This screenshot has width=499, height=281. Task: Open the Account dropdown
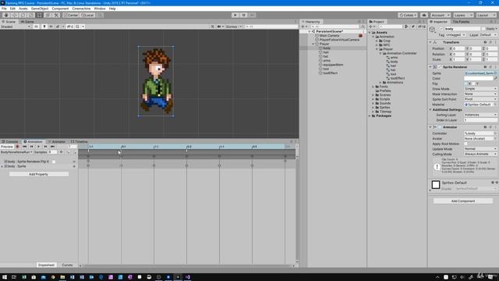point(440,15)
